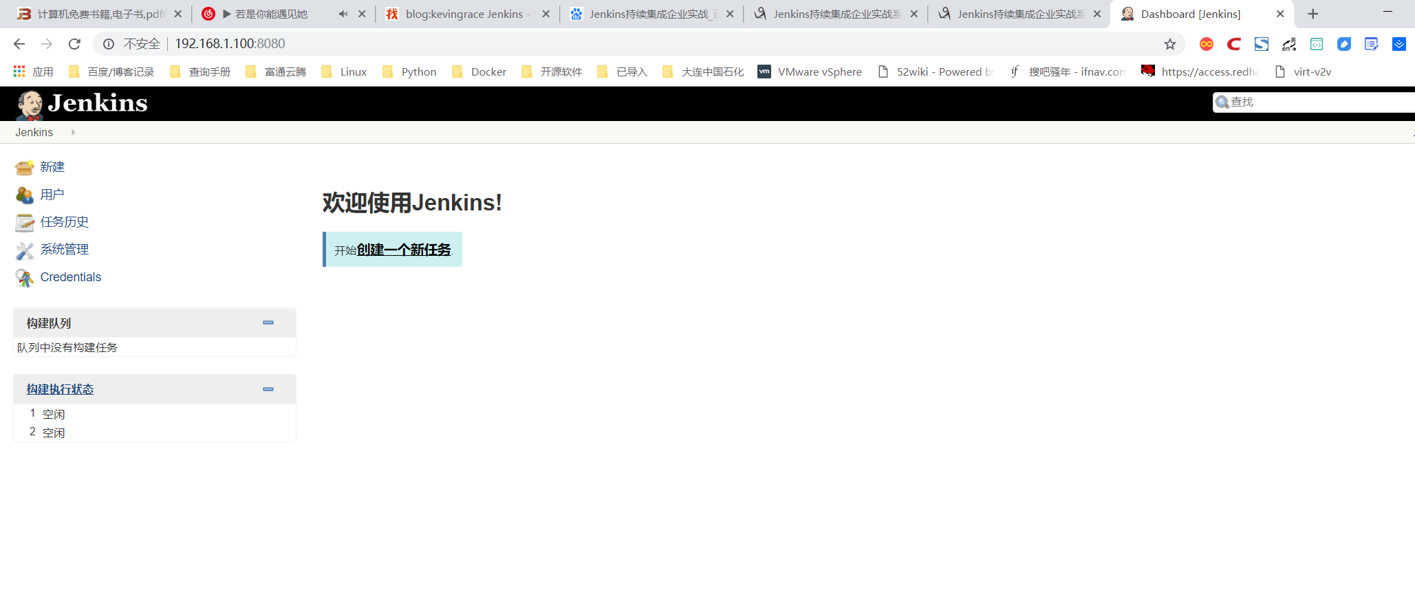Close the Dashboard [Jenkins] tab
This screenshot has width=1415, height=601.
click(1280, 14)
